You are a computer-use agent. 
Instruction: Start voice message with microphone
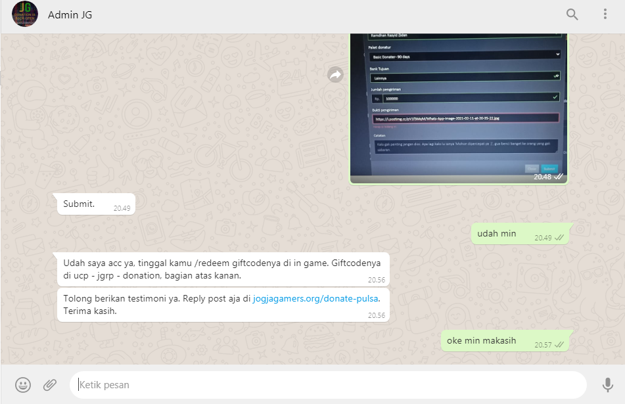(x=607, y=385)
